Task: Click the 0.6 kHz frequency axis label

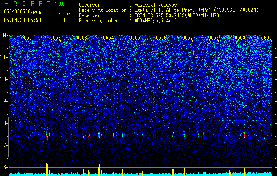Action: [4, 167]
